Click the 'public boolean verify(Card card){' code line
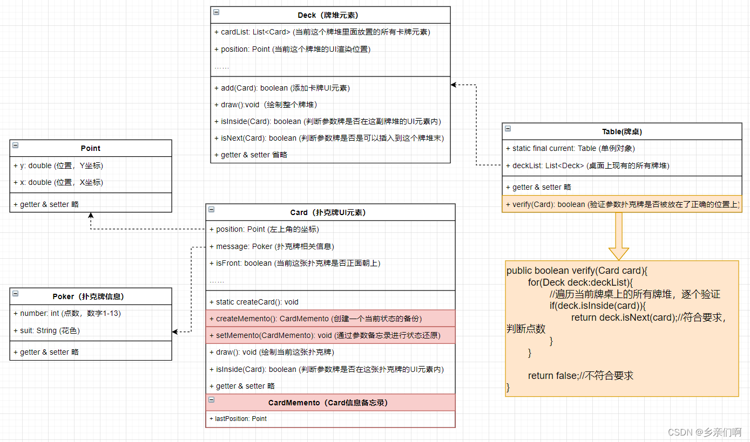The height and width of the screenshot is (442, 750). click(x=577, y=271)
